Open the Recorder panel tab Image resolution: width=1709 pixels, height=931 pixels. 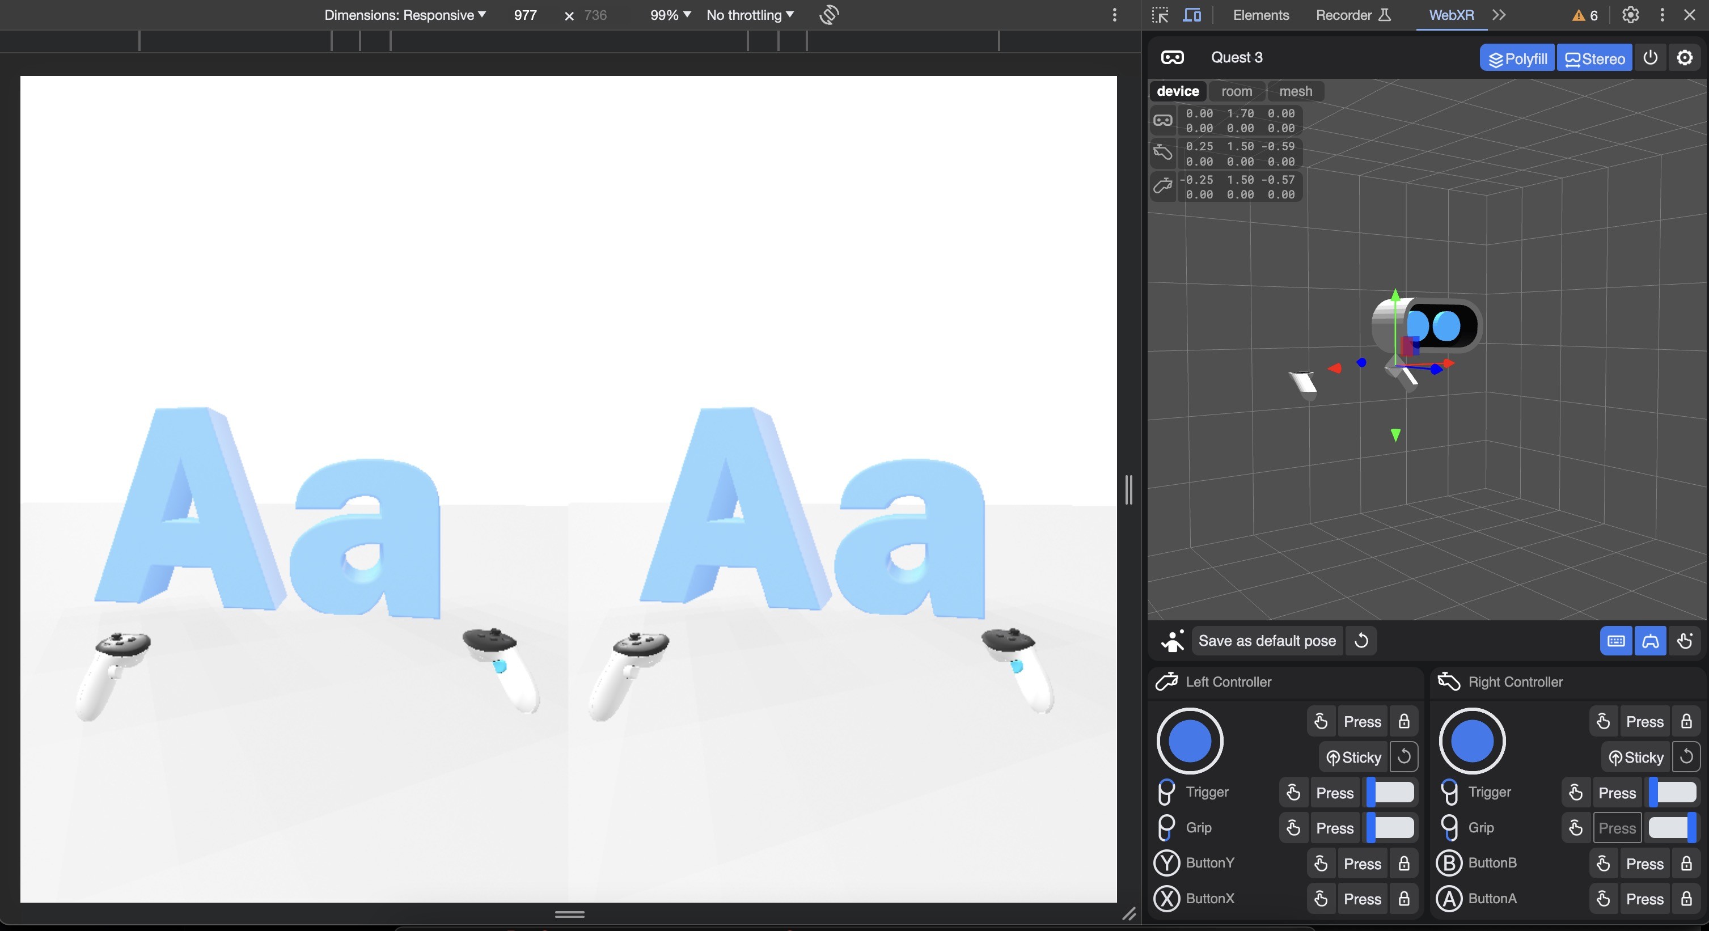click(1353, 15)
